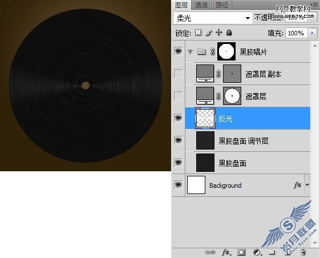
Task: Click the create new group folder icon
Action: click(x=272, y=252)
